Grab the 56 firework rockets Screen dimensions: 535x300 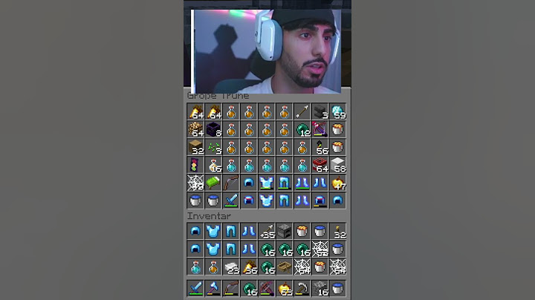(x=320, y=147)
